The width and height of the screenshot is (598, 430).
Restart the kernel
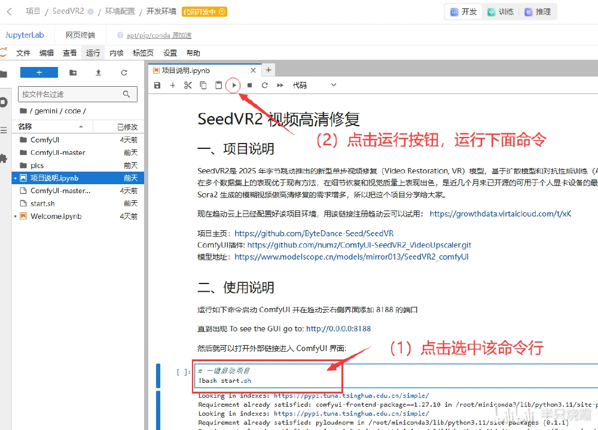coord(264,85)
